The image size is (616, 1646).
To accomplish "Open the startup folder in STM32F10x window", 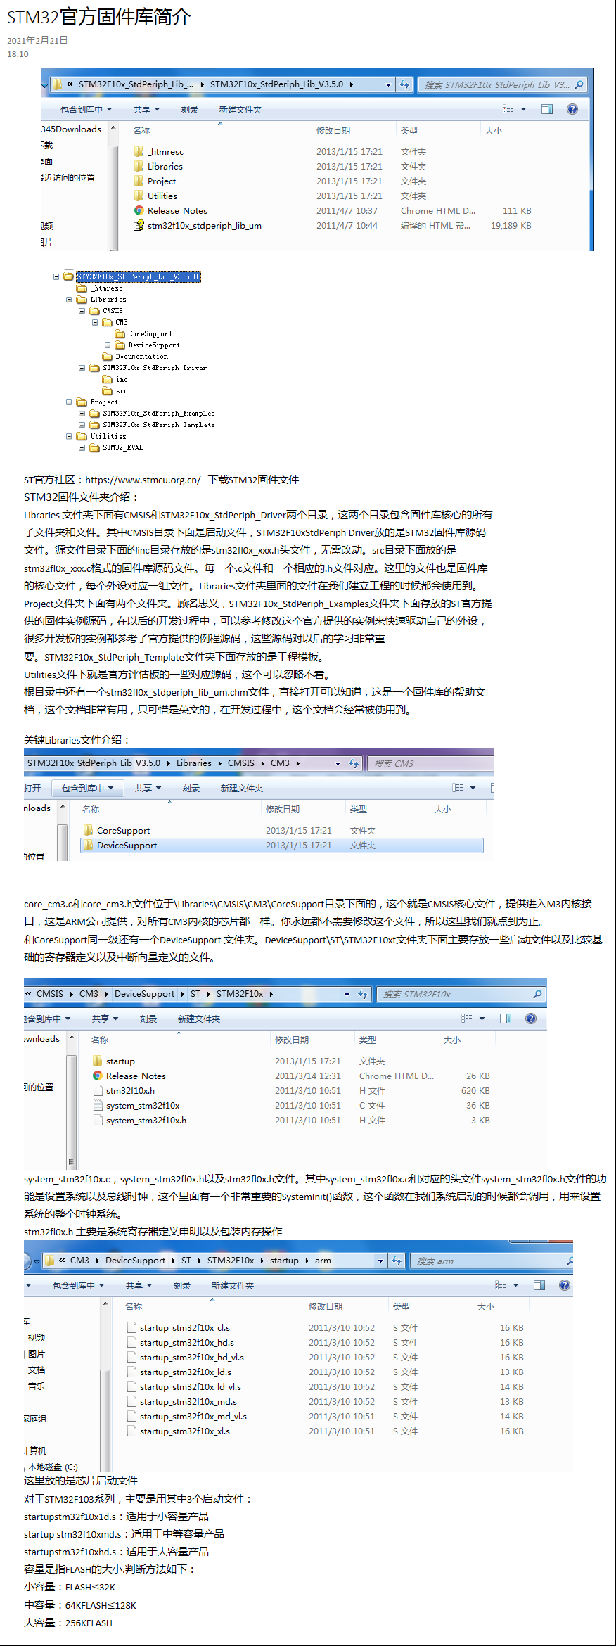I will (120, 1061).
